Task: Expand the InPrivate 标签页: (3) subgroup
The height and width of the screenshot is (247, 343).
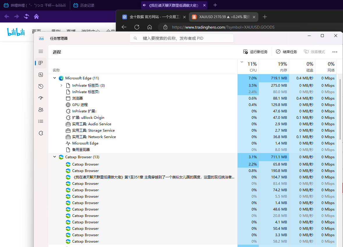Action: click(61, 85)
